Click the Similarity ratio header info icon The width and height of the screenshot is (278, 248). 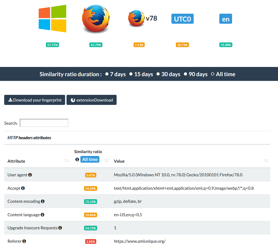pos(77,160)
